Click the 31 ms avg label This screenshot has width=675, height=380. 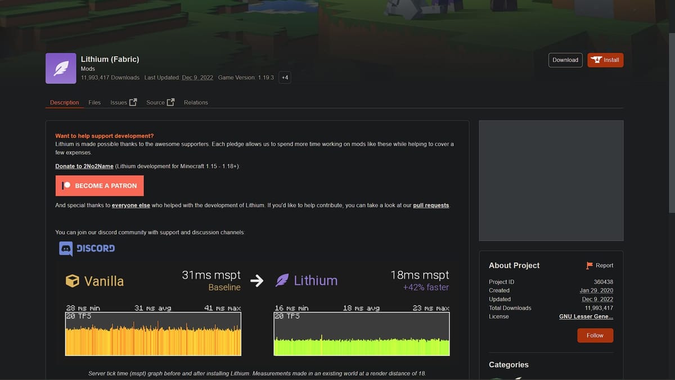point(152,308)
